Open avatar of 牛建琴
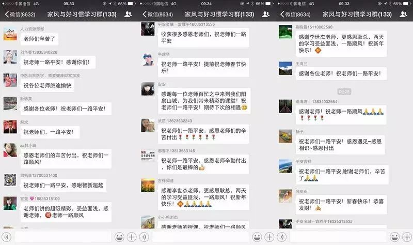Image resolution: width=413 pixels, height=245 pixels. pos(148,59)
